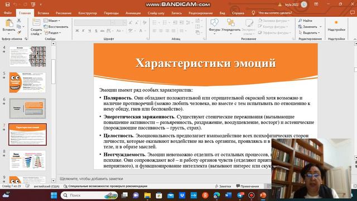Open the Макет layout dropdown
The width and height of the screenshot is (357, 201).
pos(52,21)
